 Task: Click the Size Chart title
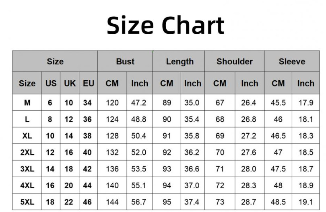[165, 25]
